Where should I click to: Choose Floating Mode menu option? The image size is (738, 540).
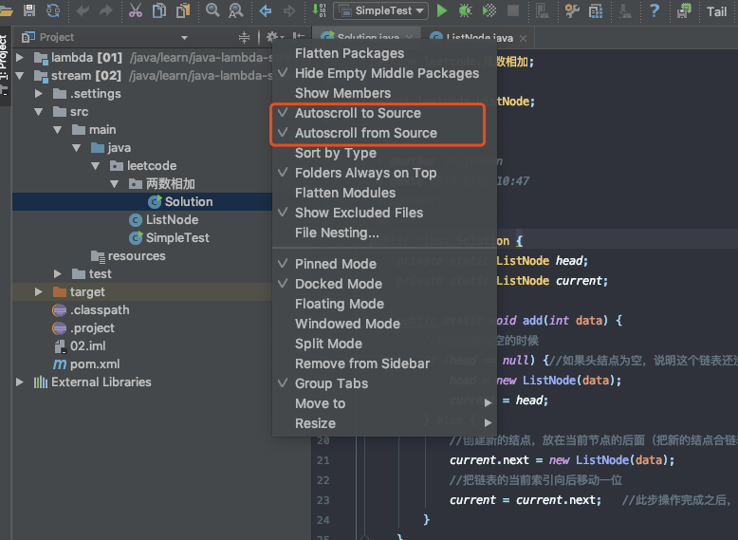384,304
